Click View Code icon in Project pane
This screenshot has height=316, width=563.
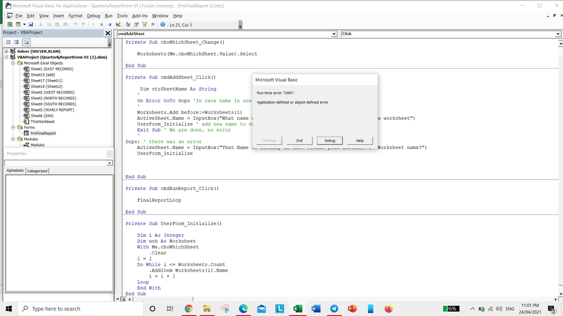pos(8,42)
